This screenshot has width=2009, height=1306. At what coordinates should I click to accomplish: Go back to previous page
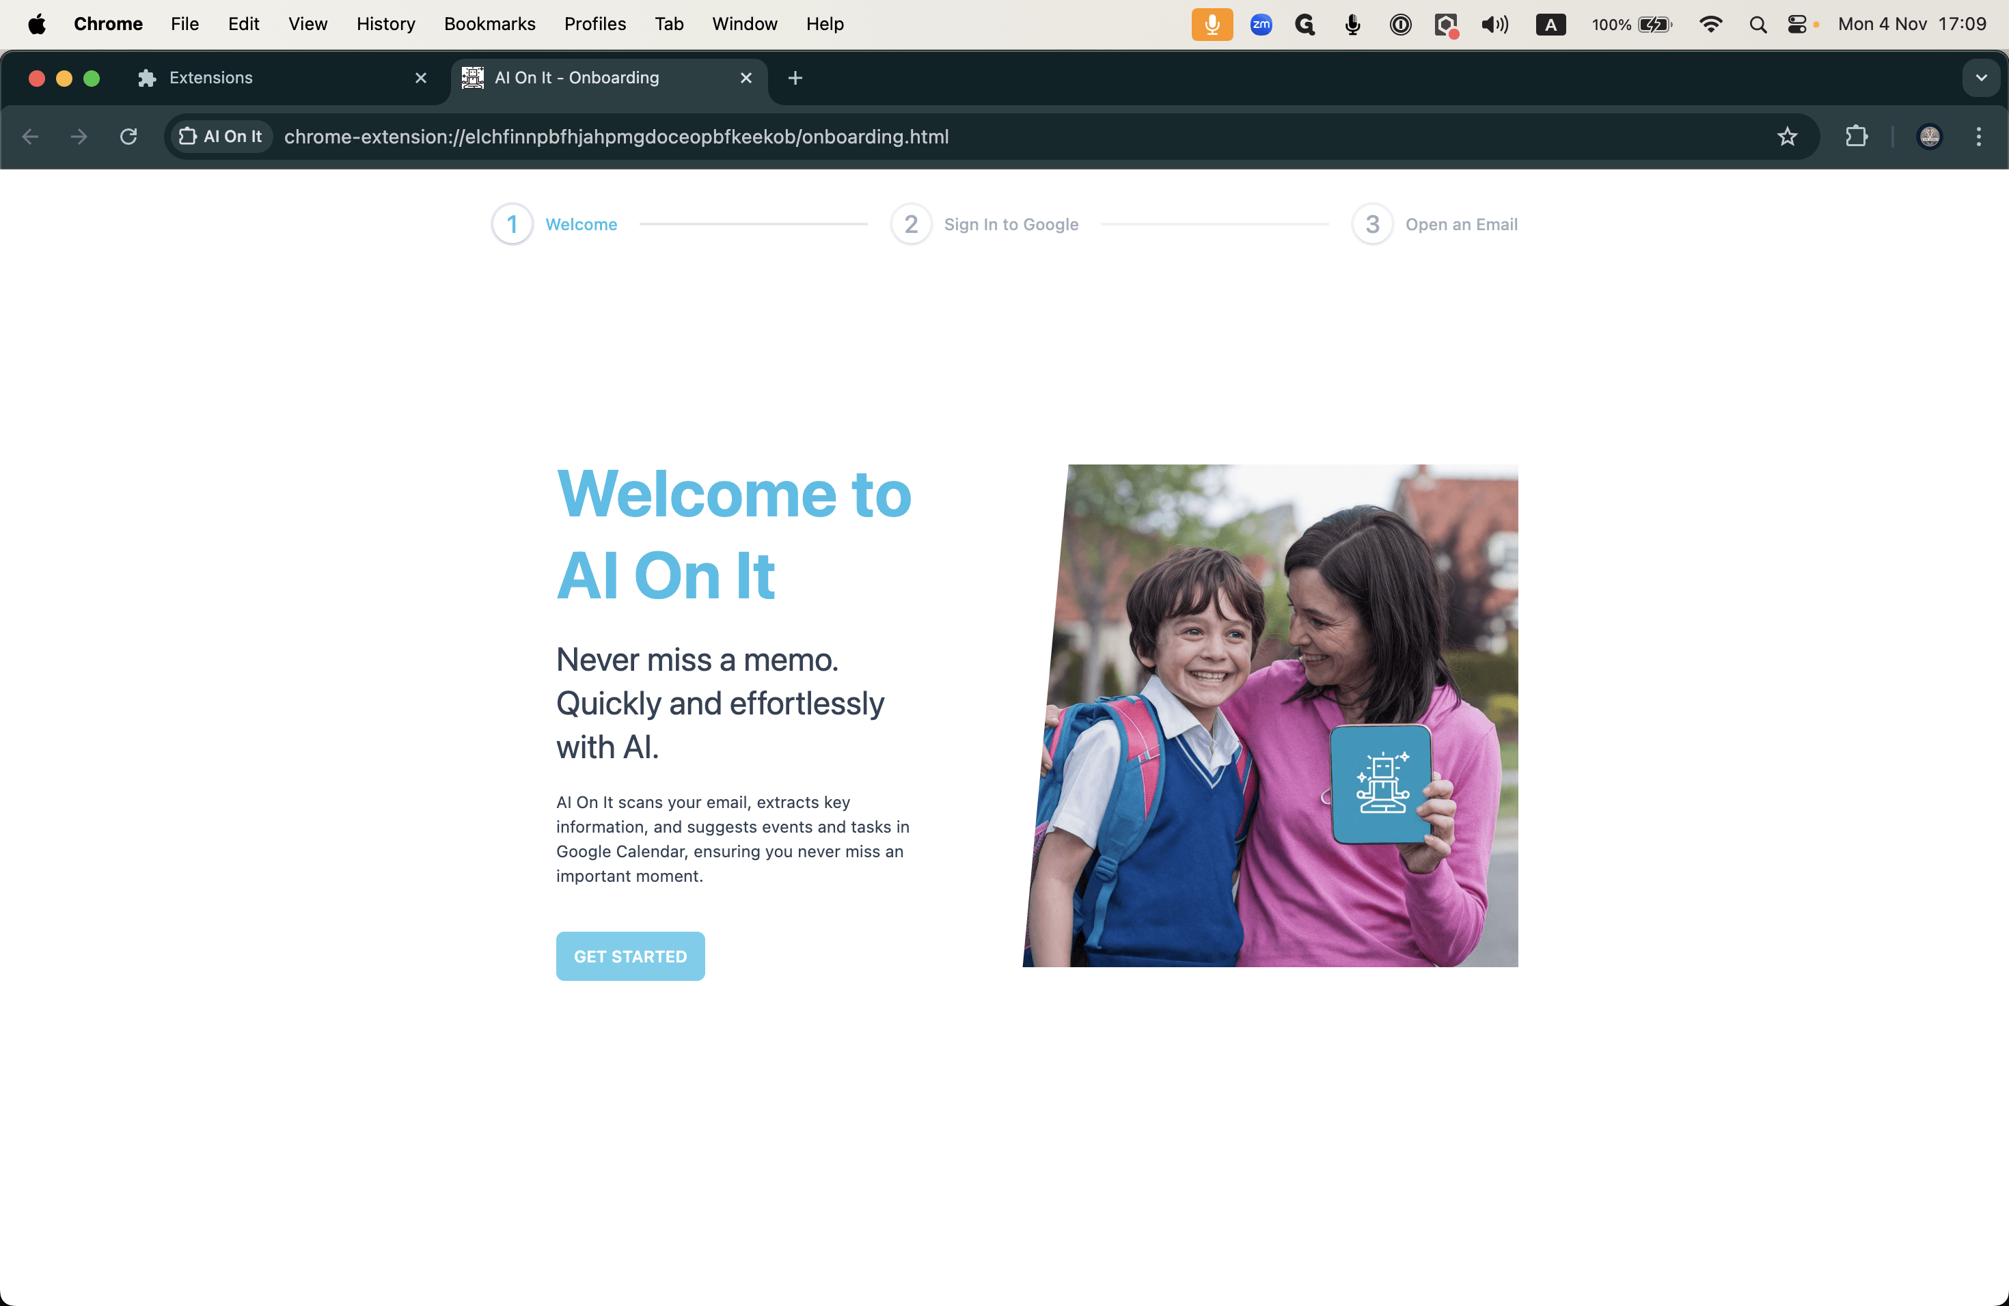coord(30,137)
